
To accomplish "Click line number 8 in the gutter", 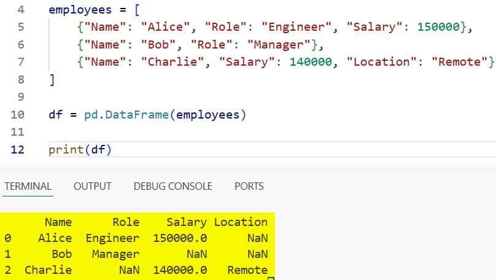I will click(21, 79).
